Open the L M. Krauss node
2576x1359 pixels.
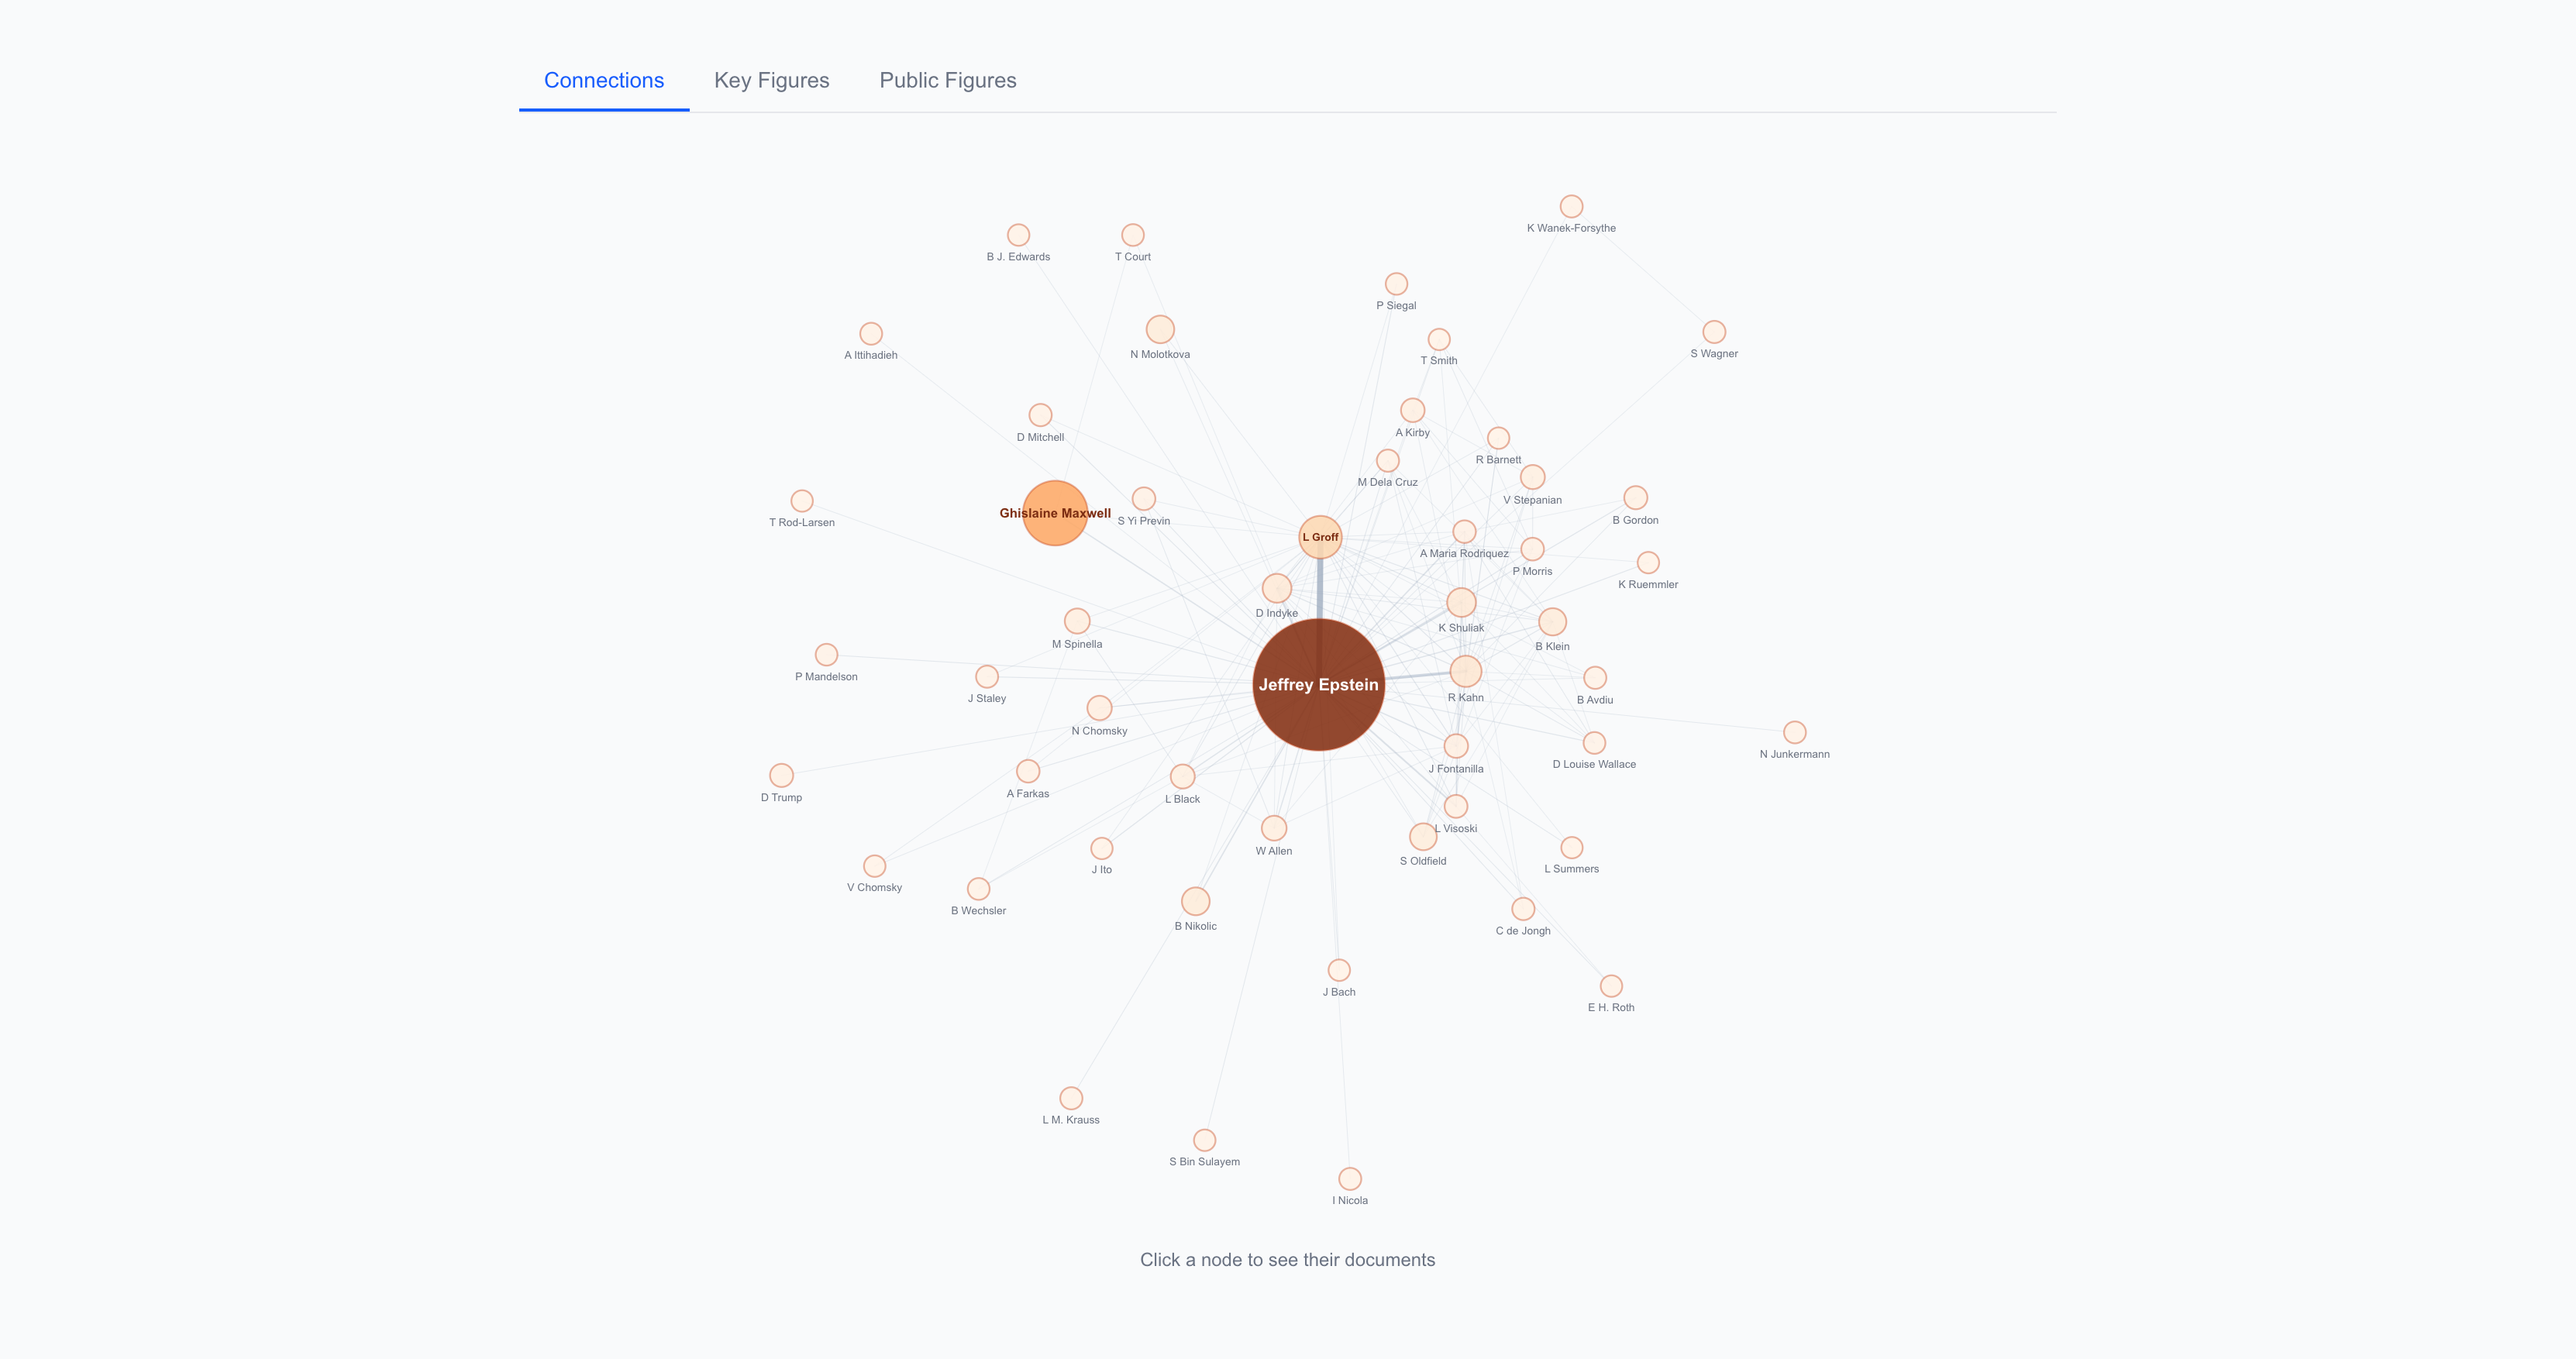coord(1071,1098)
